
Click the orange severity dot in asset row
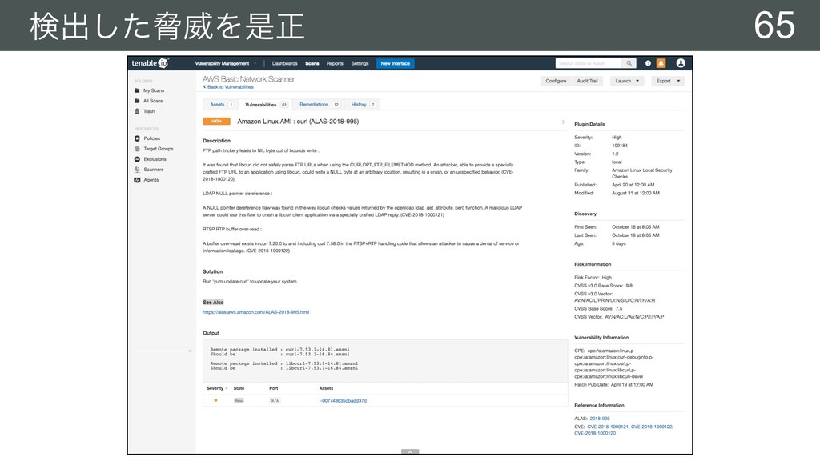(x=215, y=400)
